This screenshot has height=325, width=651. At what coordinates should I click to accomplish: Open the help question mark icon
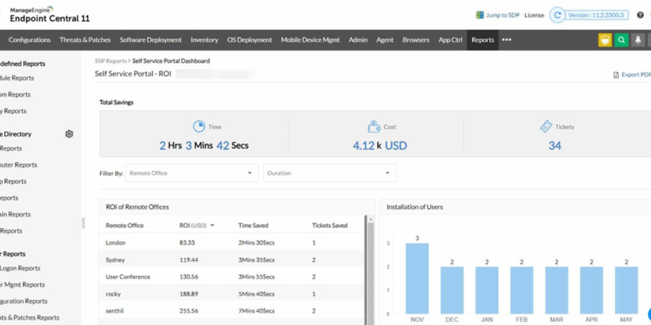click(640, 15)
